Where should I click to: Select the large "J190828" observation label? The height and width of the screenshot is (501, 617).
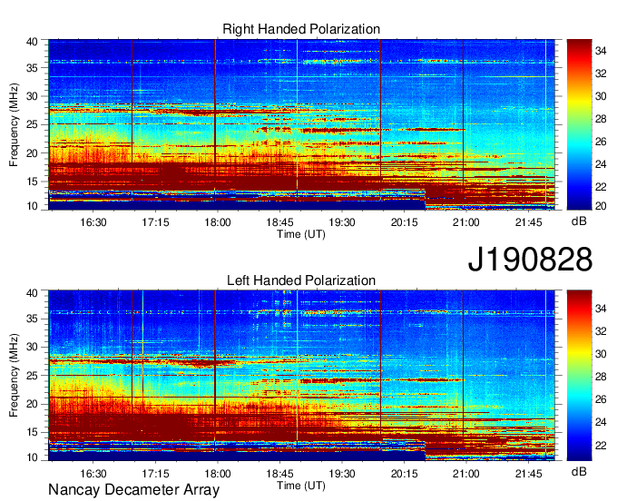530,260
